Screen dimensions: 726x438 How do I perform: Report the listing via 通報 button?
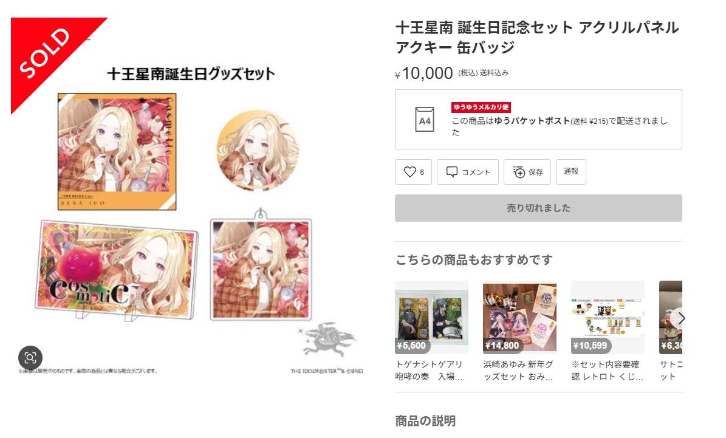[x=571, y=172]
